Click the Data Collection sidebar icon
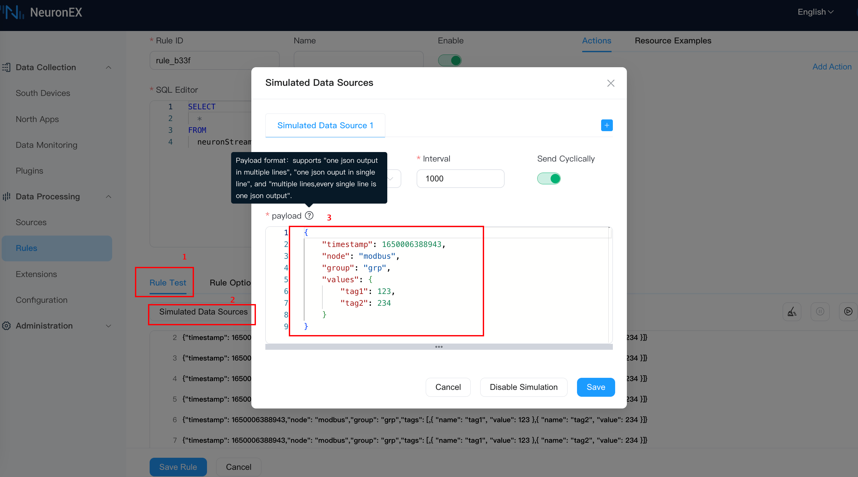The height and width of the screenshot is (477, 858). click(x=7, y=67)
